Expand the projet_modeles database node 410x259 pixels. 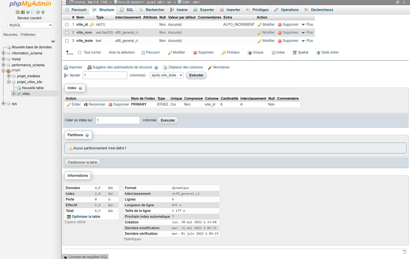(9, 76)
